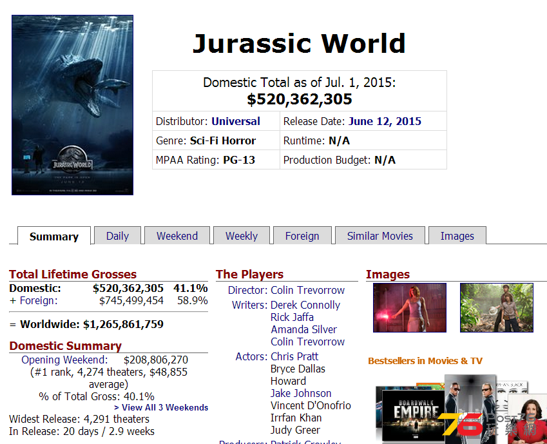The width and height of the screenshot is (547, 444).
Task: Click the % of Total Gross 40.1% text
Action: tap(97, 396)
